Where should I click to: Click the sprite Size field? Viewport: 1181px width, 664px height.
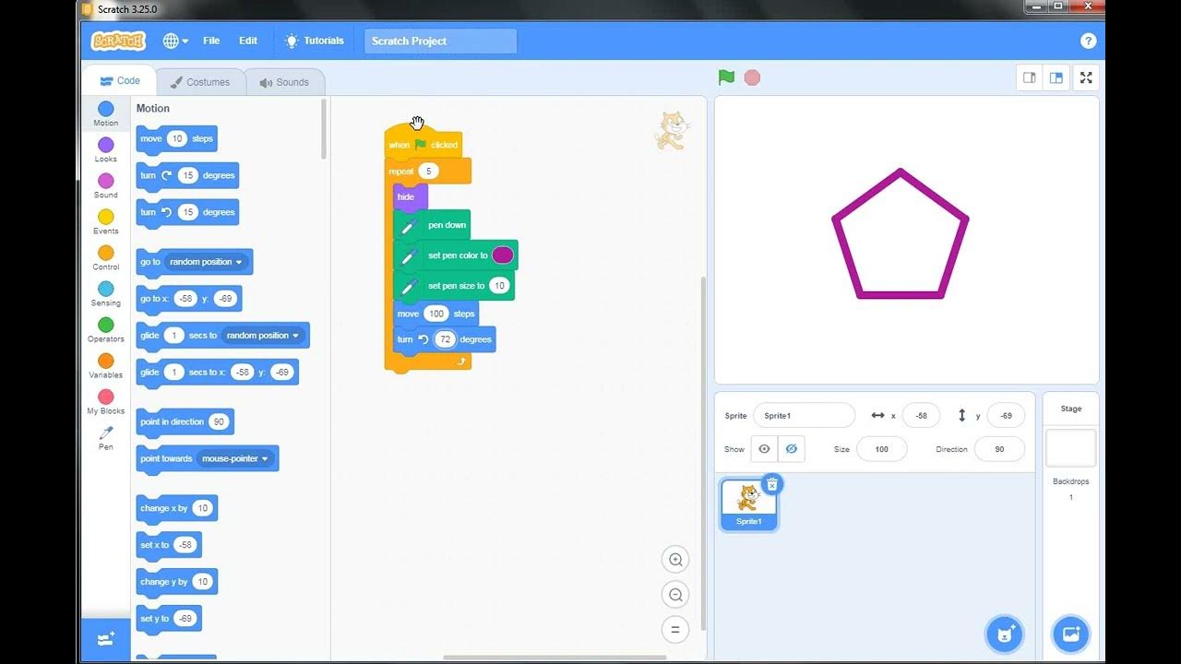pyautogui.click(x=881, y=449)
